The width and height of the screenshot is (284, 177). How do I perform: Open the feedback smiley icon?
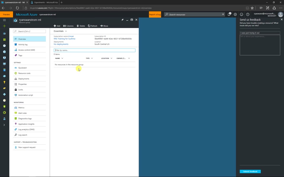241,14
